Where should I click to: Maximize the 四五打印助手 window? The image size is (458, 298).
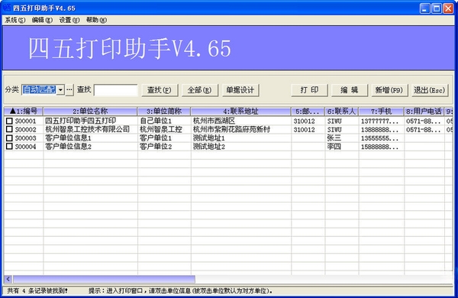[x=437, y=8]
